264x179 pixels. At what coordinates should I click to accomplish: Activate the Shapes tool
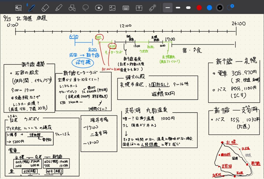click(x=72, y=8)
